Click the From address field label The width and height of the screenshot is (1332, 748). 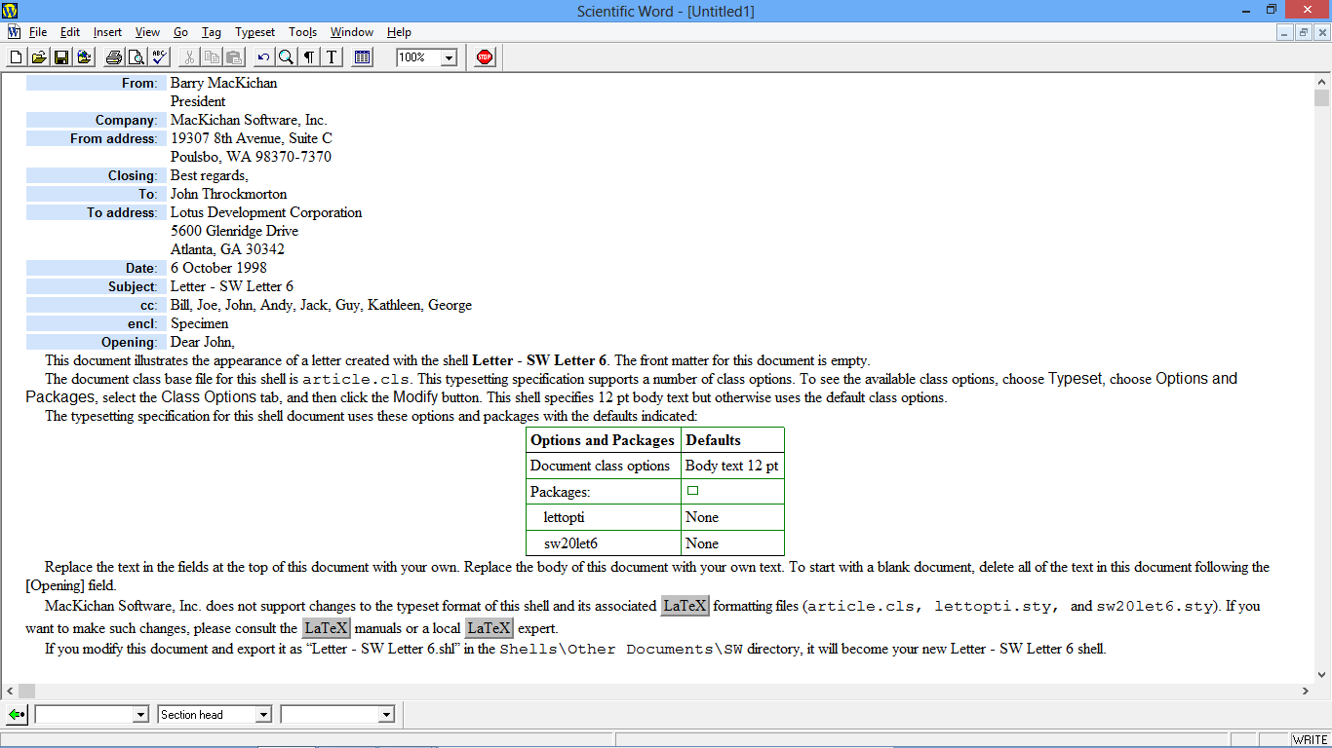pos(97,138)
